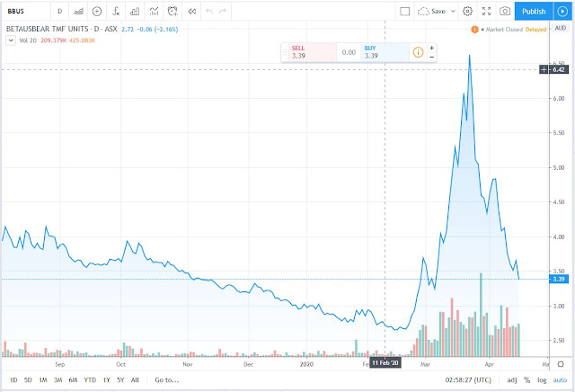Click the plus icon beside the 6.42 price label
Viewport: 575px width, 392px height.
(x=544, y=69)
